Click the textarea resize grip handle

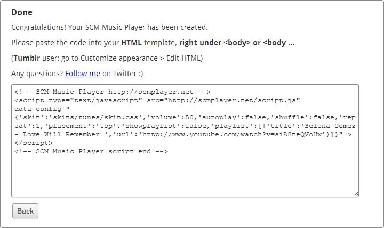[356, 194]
